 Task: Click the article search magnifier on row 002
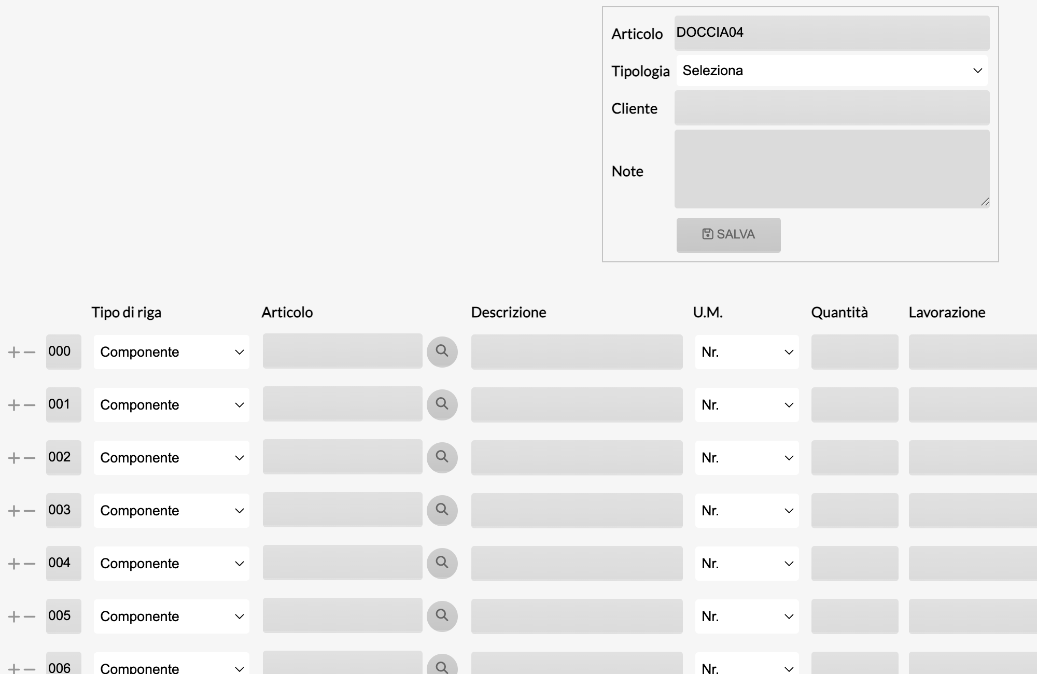tap(442, 457)
